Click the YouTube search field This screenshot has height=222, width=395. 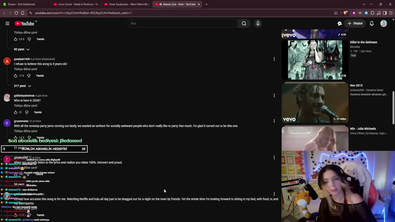tap(182, 23)
